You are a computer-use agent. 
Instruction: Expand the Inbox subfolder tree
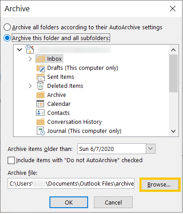(x=30, y=59)
